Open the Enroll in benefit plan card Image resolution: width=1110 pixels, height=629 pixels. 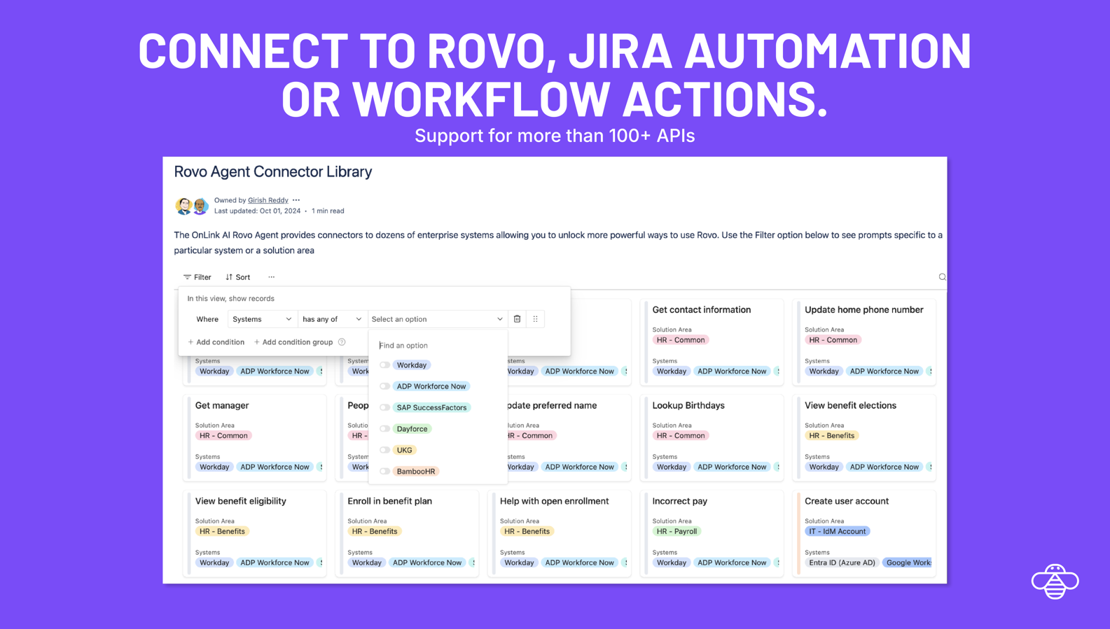pyautogui.click(x=407, y=533)
